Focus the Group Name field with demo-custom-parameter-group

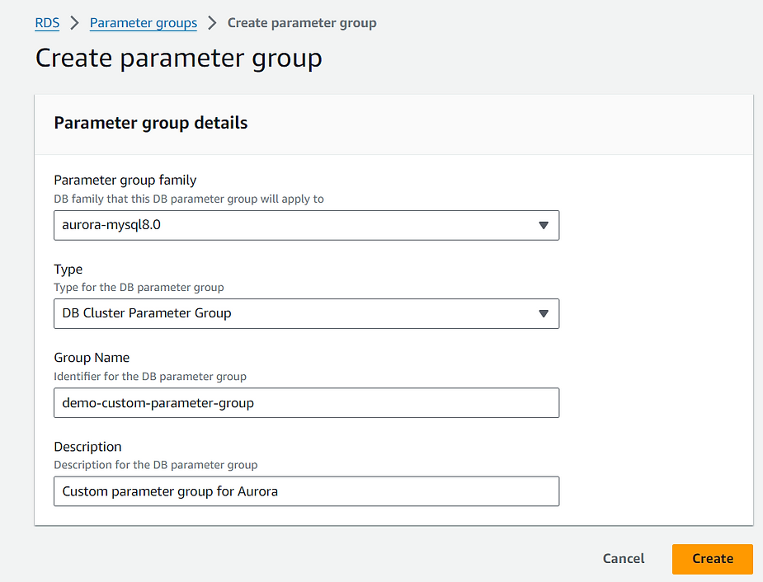307,402
